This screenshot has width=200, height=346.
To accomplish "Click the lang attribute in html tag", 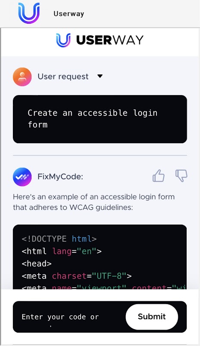I will [62, 251].
